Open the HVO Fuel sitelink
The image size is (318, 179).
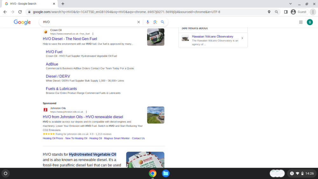tap(54, 52)
